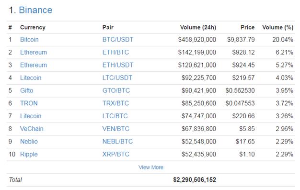This screenshot has height=190, width=300.
Task: Click the TRON currency link
Action: pos(29,103)
